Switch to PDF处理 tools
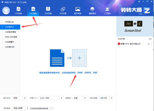 63,11
